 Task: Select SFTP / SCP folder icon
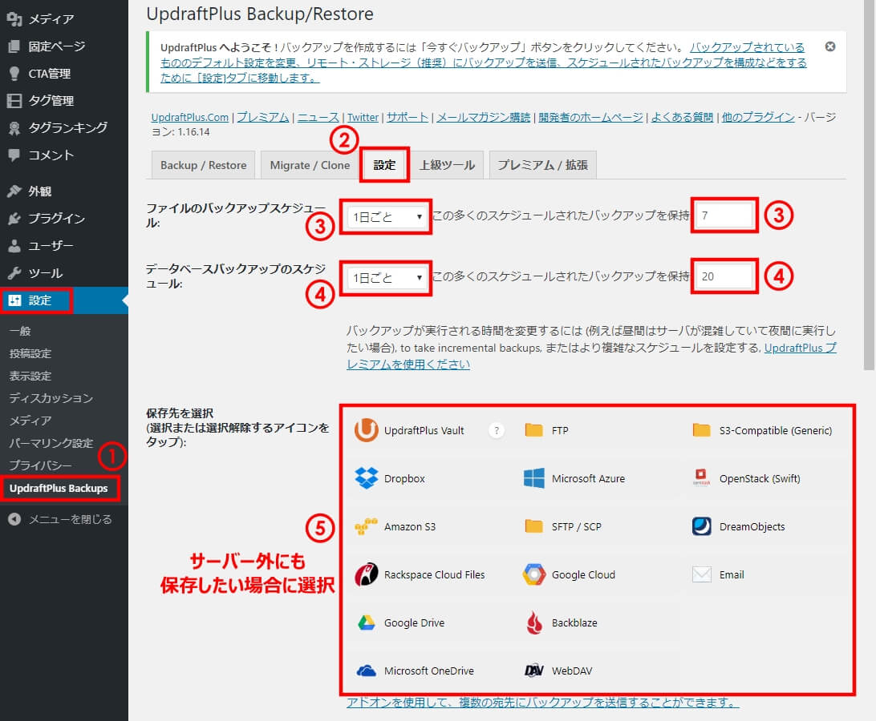(x=533, y=526)
